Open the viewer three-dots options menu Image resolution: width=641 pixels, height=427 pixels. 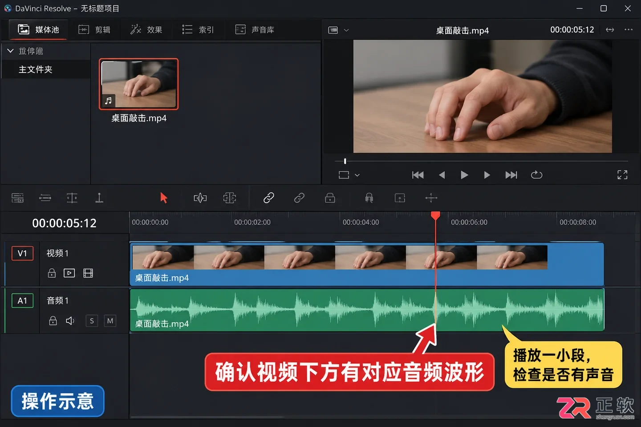629,30
